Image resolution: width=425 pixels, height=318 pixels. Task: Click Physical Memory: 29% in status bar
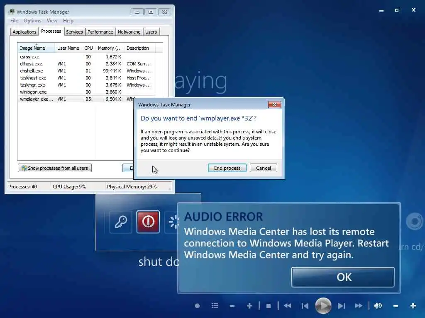[x=132, y=187]
